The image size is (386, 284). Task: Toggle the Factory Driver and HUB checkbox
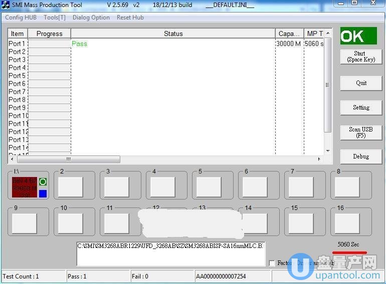(x=272, y=263)
